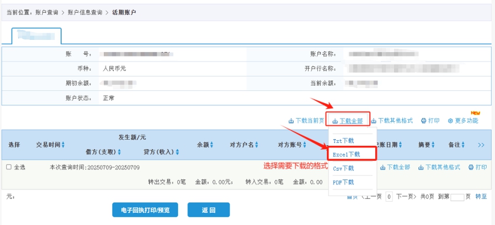Click the 共0页 page count text
495x225 pixels.
[428, 197]
